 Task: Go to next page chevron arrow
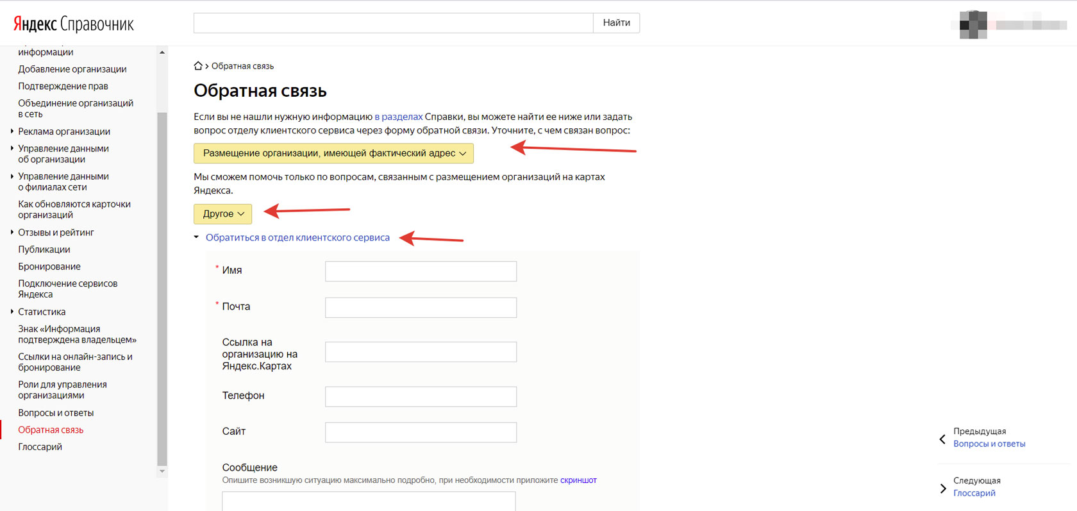pyautogui.click(x=942, y=489)
